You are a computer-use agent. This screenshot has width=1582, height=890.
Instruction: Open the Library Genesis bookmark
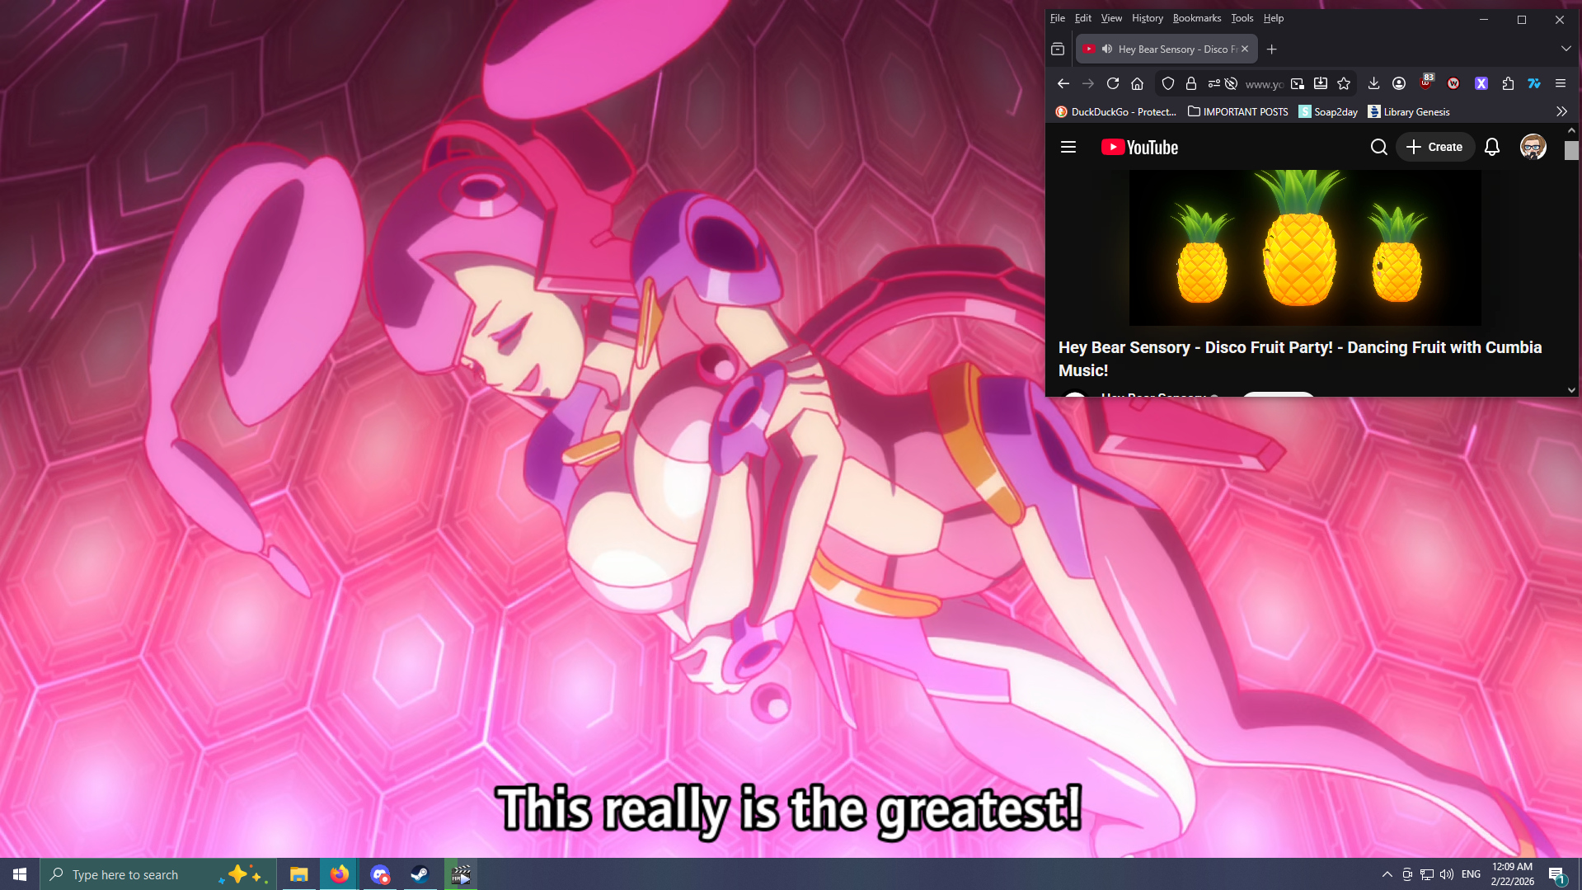1408,111
